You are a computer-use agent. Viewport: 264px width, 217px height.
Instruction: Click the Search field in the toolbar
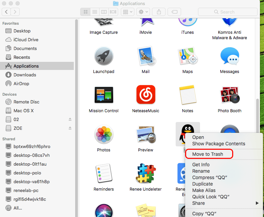click(227, 12)
